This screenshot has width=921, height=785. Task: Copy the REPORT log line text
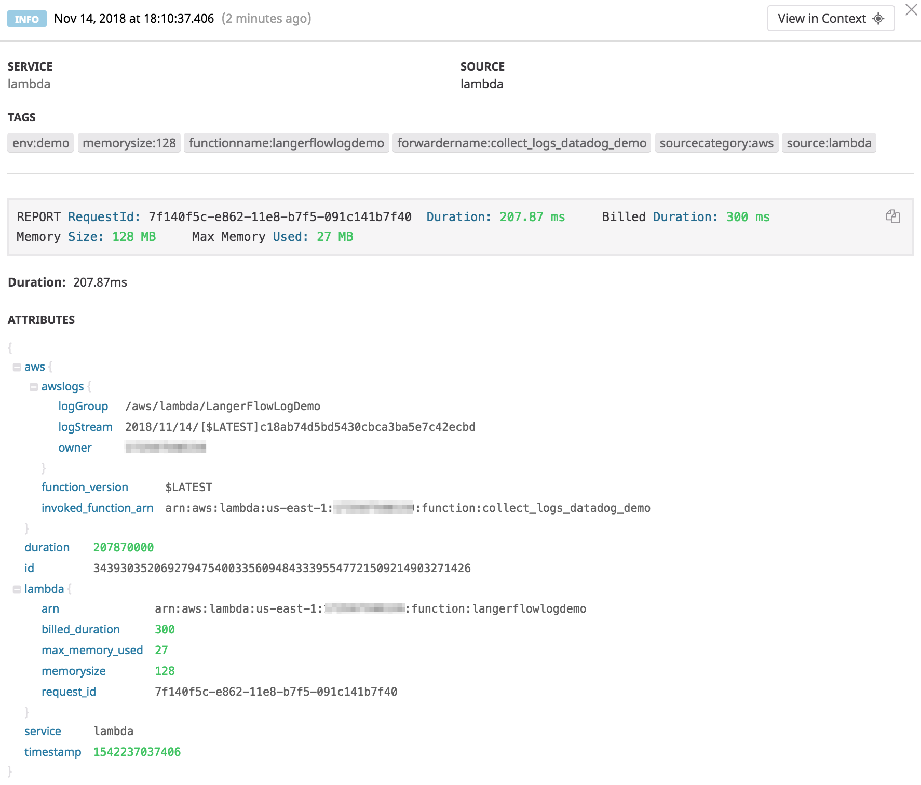(x=892, y=217)
